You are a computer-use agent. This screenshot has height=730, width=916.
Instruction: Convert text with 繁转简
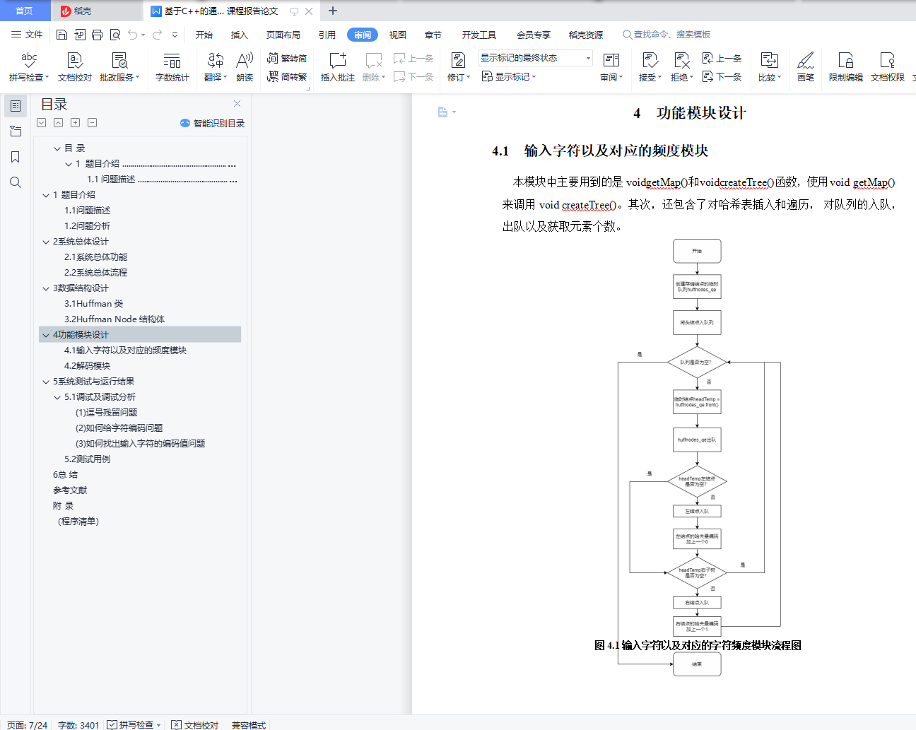287,59
